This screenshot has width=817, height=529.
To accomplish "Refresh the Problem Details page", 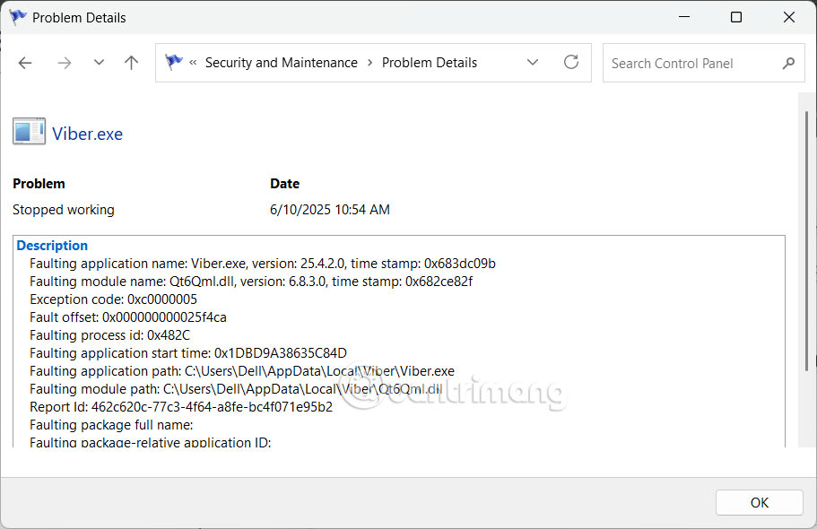I will click(571, 63).
